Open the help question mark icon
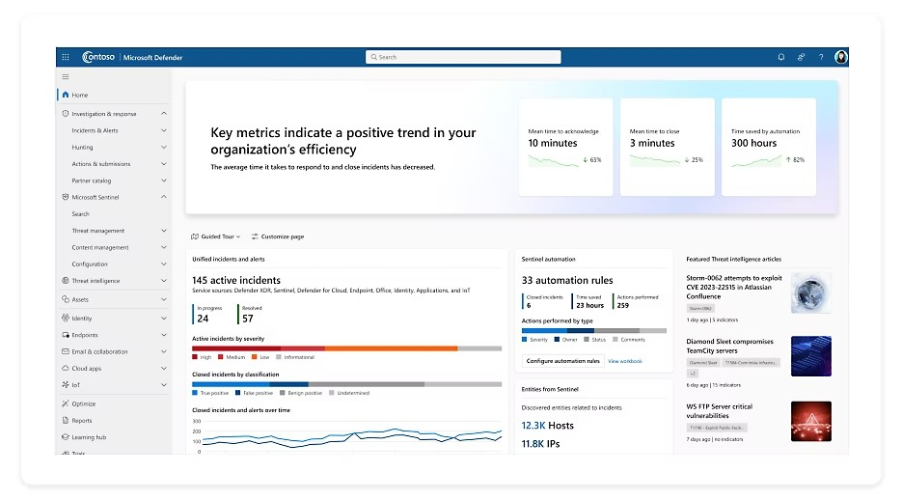 click(x=821, y=57)
